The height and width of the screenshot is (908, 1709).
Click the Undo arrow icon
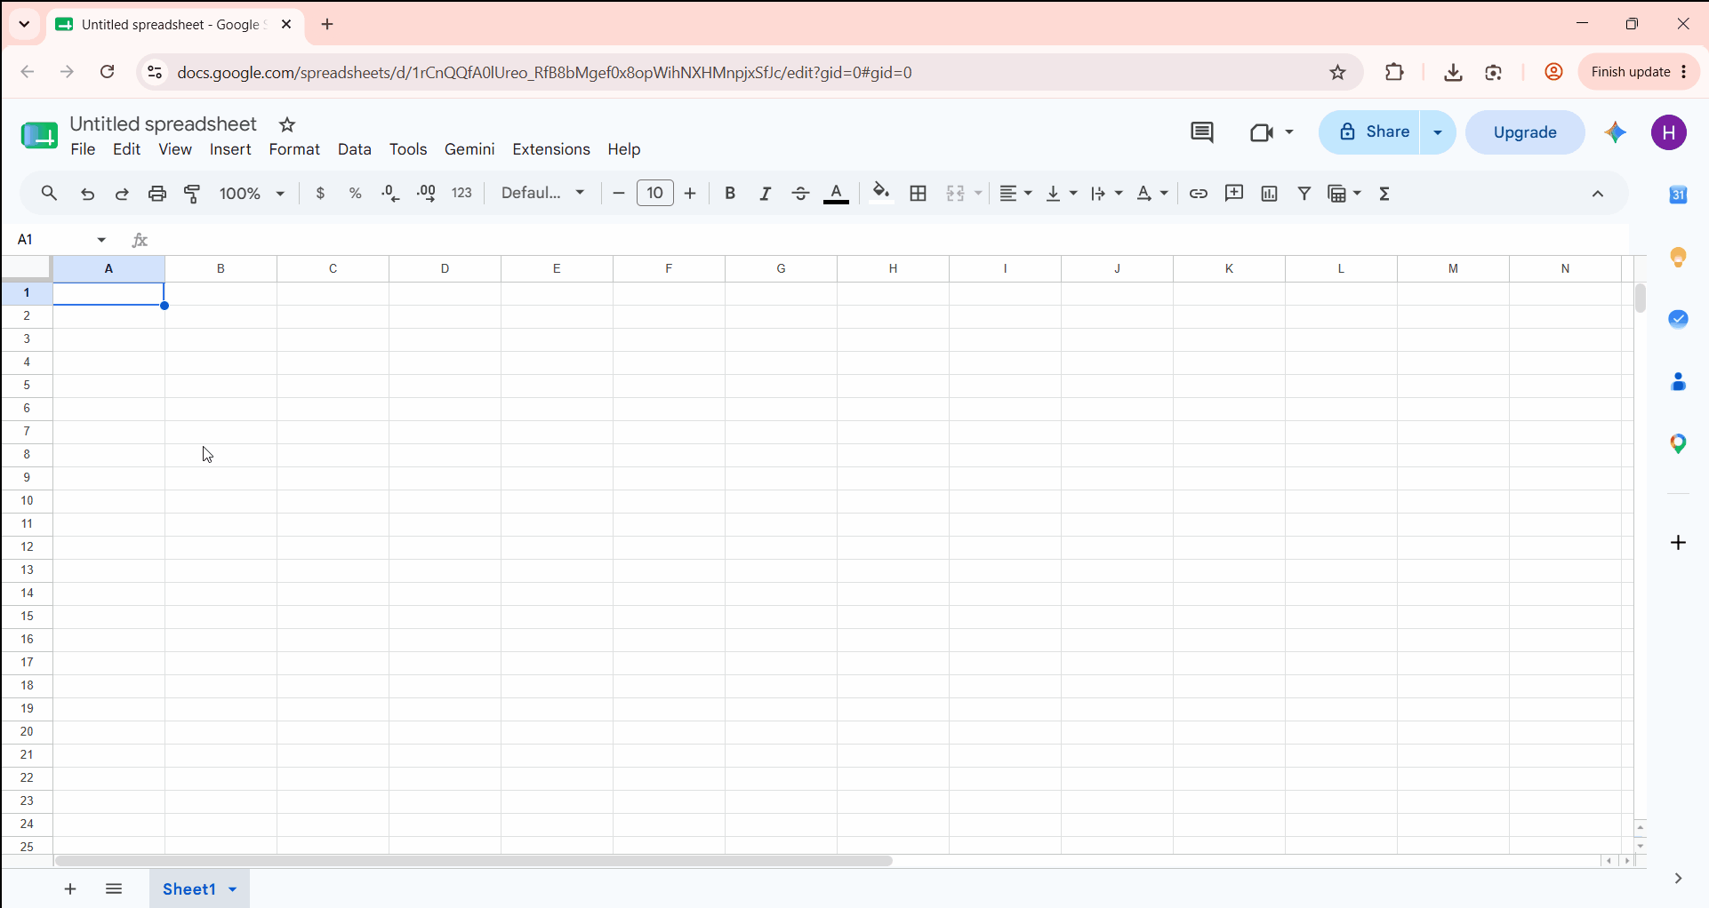[x=87, y=194]
